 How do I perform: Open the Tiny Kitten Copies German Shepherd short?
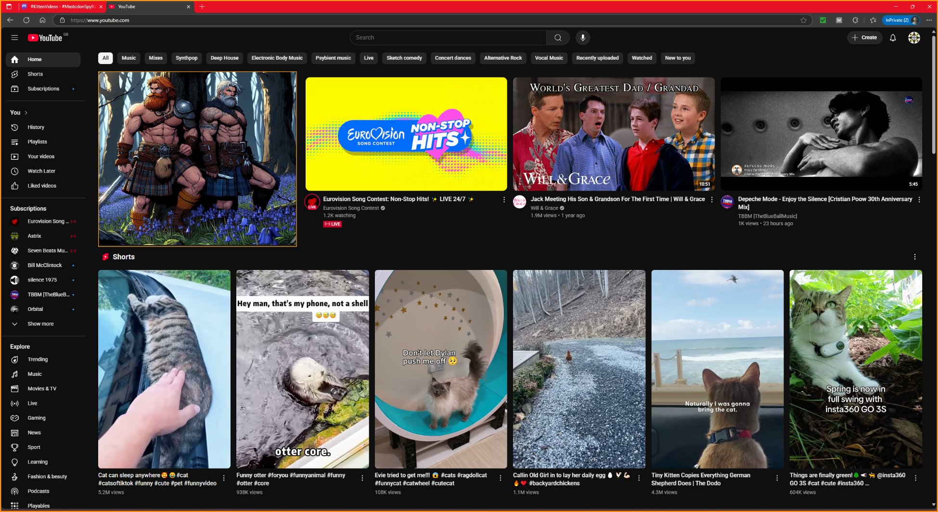[x=717, y=369]
